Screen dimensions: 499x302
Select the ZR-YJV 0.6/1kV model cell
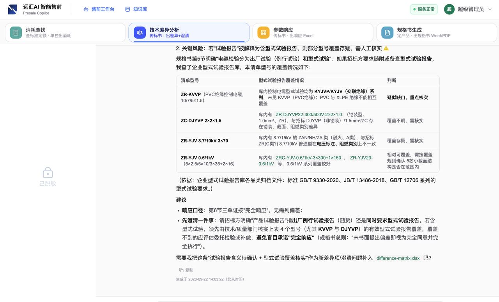(x=215, y=161)
